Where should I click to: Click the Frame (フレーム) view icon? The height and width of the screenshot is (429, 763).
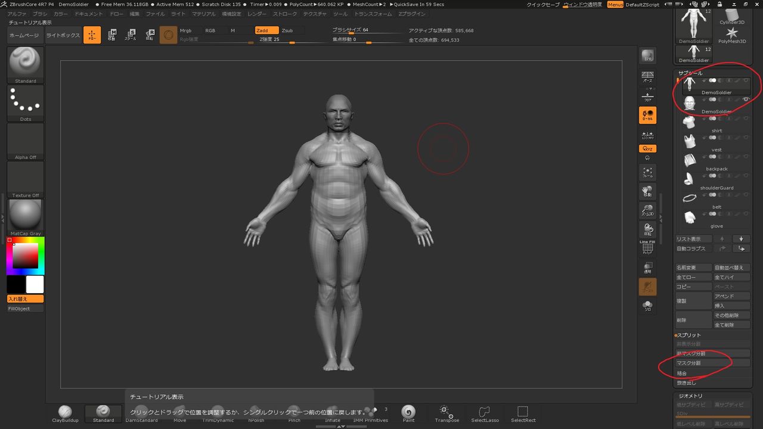[647, 172]
